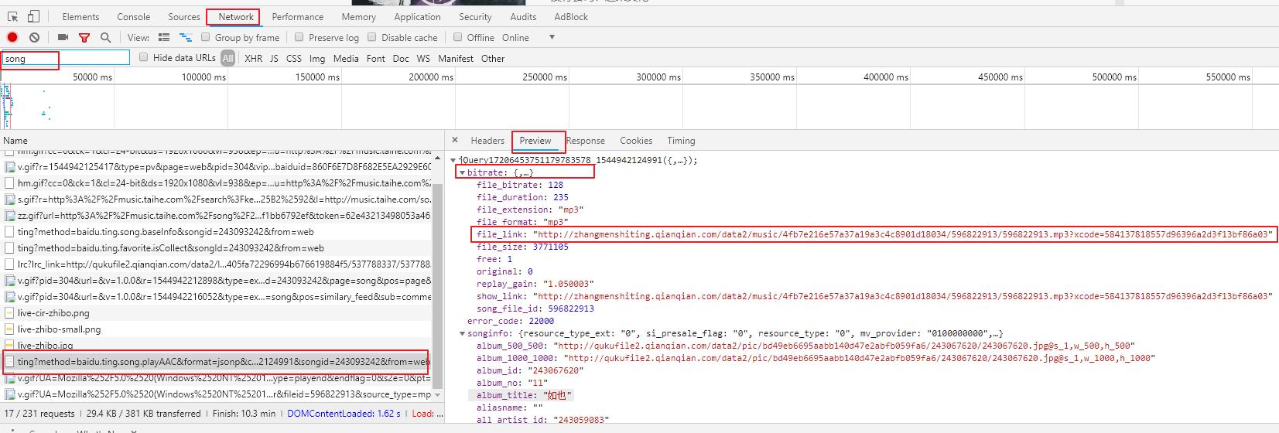The height and width of the screenshot is (433, 1279).
Task: Click icon of zz.gif request
Action: 10,216
